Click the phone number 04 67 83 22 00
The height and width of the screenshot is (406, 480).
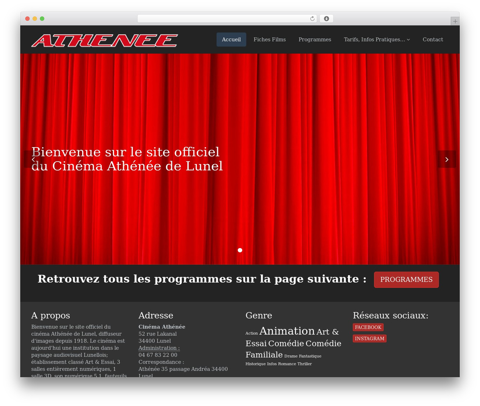(158, 355)
